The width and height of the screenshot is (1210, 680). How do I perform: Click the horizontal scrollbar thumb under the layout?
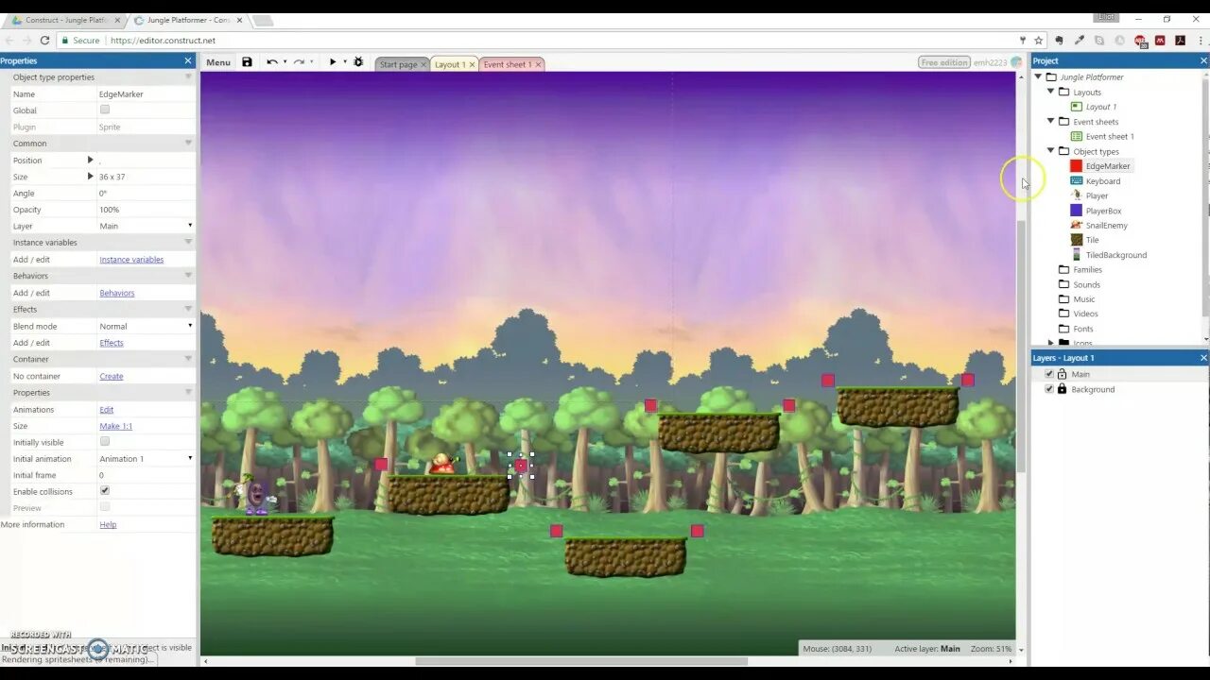pyautogui.click(x=581, y=661)
